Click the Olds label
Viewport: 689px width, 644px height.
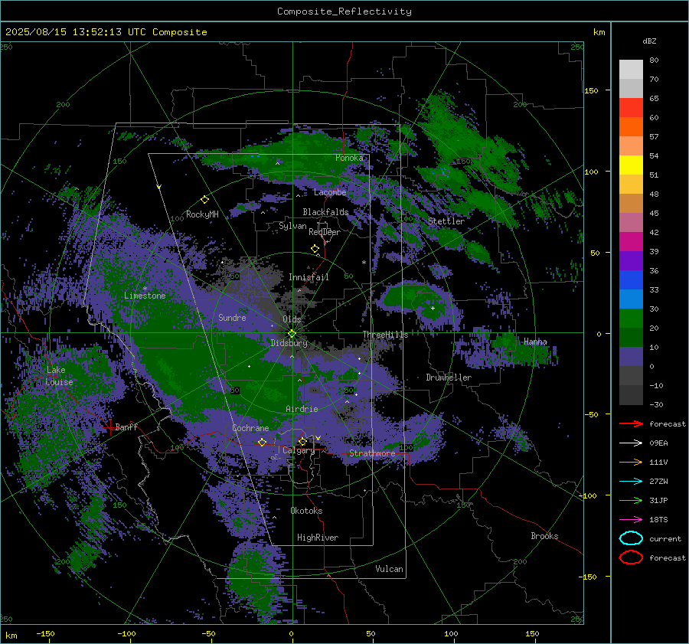point(292,319)
